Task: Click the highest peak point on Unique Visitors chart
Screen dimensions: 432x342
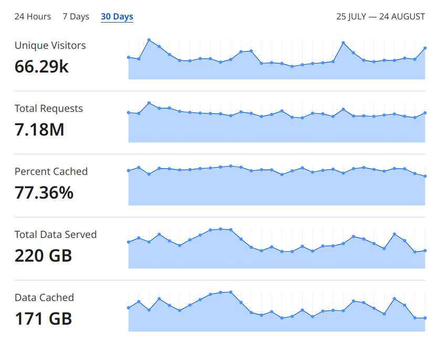Action: (x=149, y=40)
